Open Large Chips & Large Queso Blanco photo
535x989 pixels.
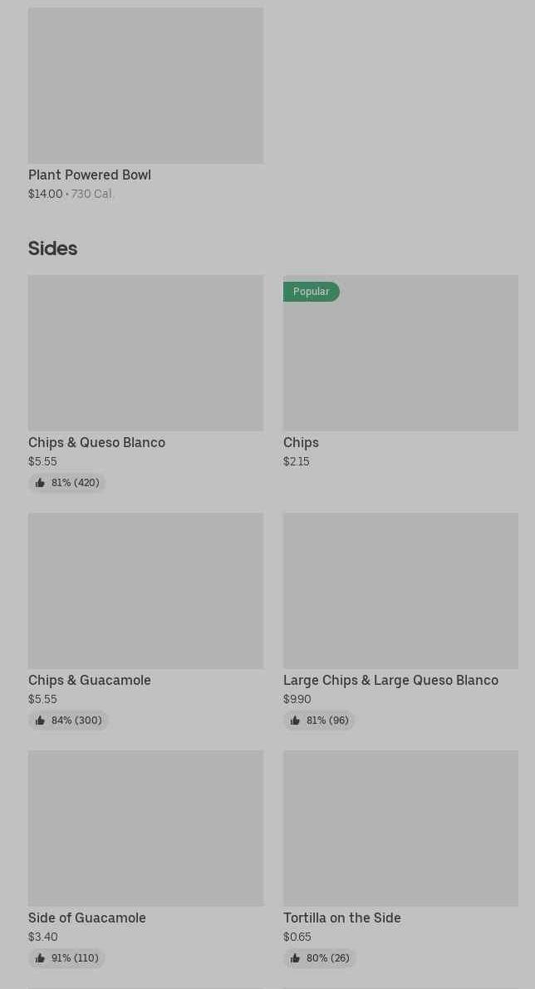(400, 591)
